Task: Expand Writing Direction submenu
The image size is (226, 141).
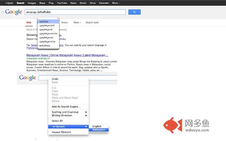Action: pyautogui.click(x=68, y=115)
